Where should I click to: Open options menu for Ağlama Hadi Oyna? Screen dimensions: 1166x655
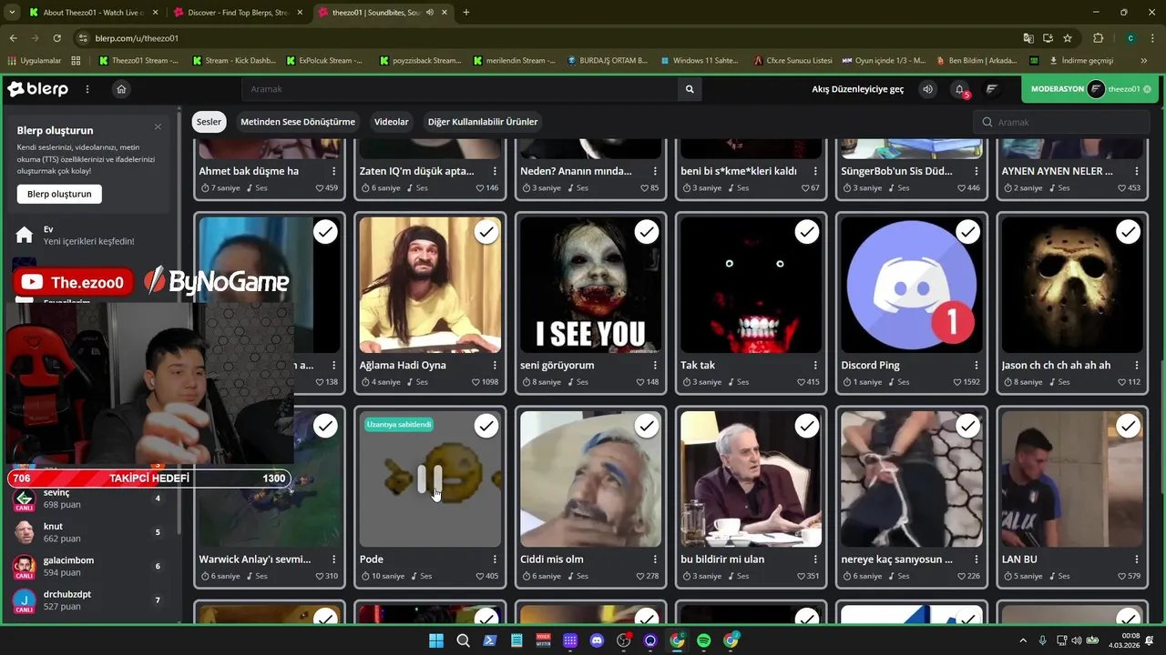[x=495, y=365]
